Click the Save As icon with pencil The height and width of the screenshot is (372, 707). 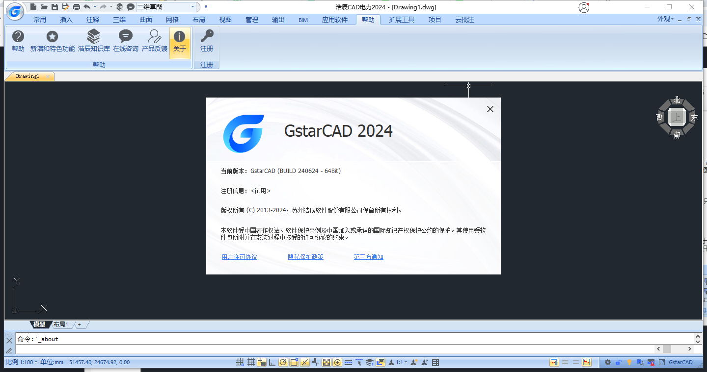coord(65,7)
